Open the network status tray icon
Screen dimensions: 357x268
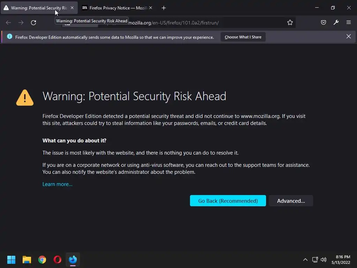(315, 260)
